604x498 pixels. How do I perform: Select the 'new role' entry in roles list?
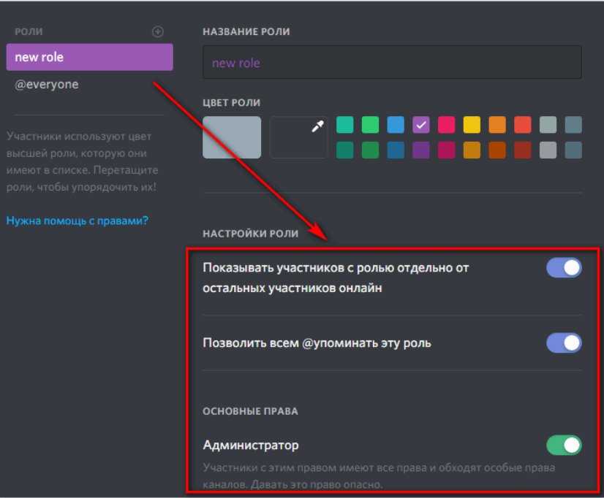89,57
